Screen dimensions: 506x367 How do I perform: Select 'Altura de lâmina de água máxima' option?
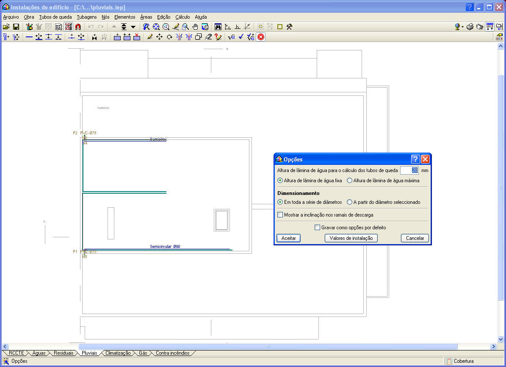coord(349,181)
